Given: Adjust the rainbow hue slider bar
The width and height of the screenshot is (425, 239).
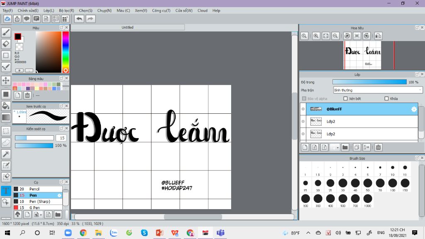Looking at the screenshot, I should pos(65,52).
